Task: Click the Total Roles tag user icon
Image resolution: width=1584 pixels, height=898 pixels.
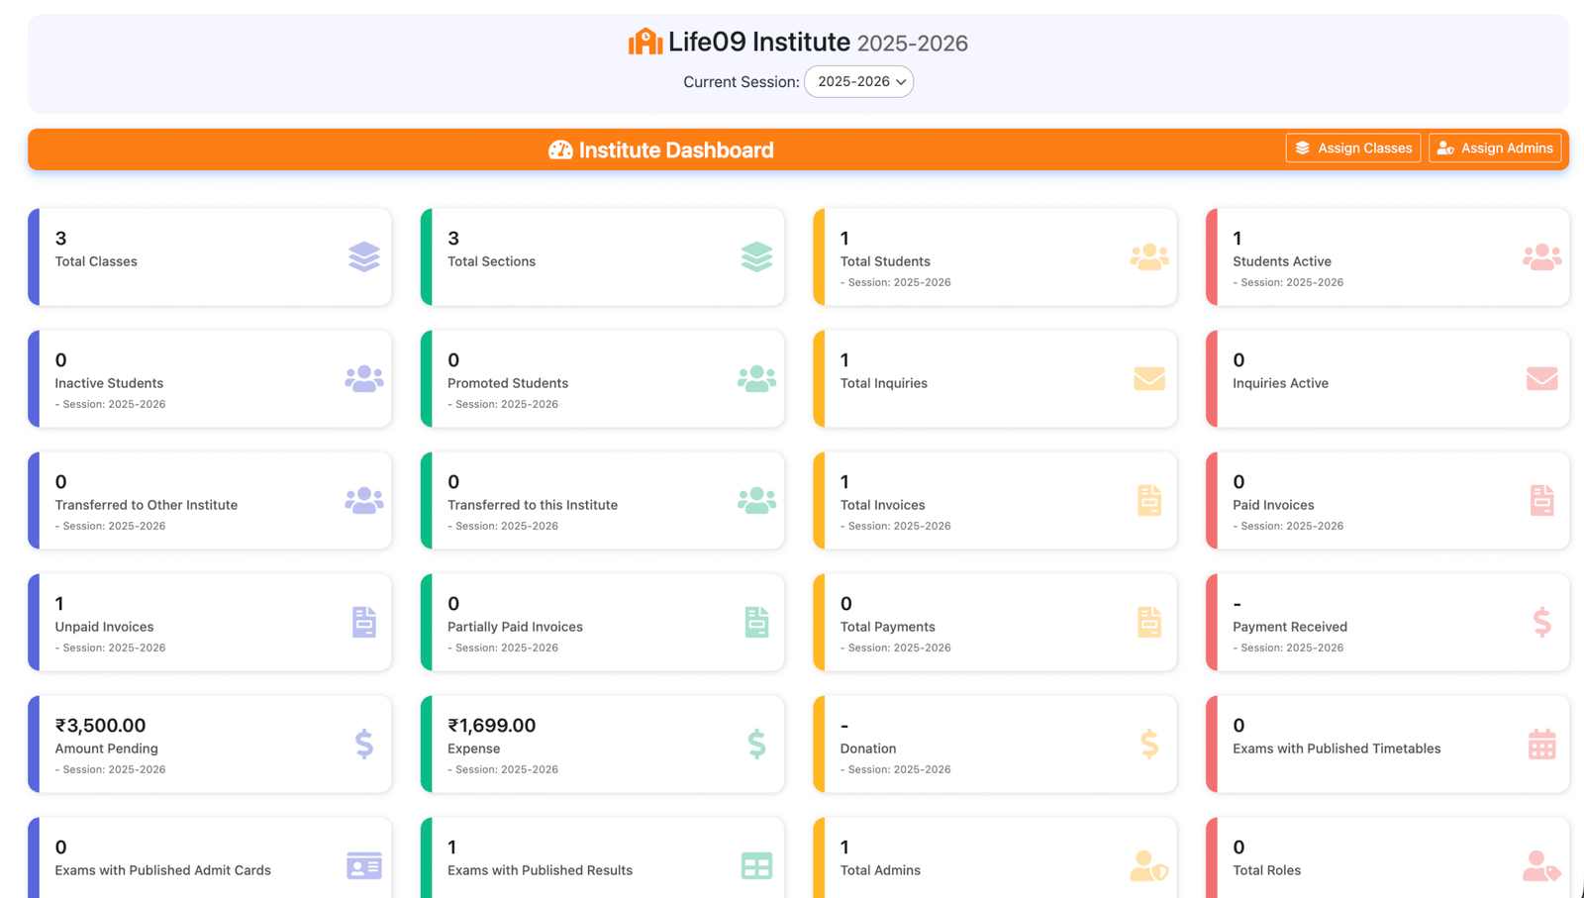Action: click(1541, 866)
